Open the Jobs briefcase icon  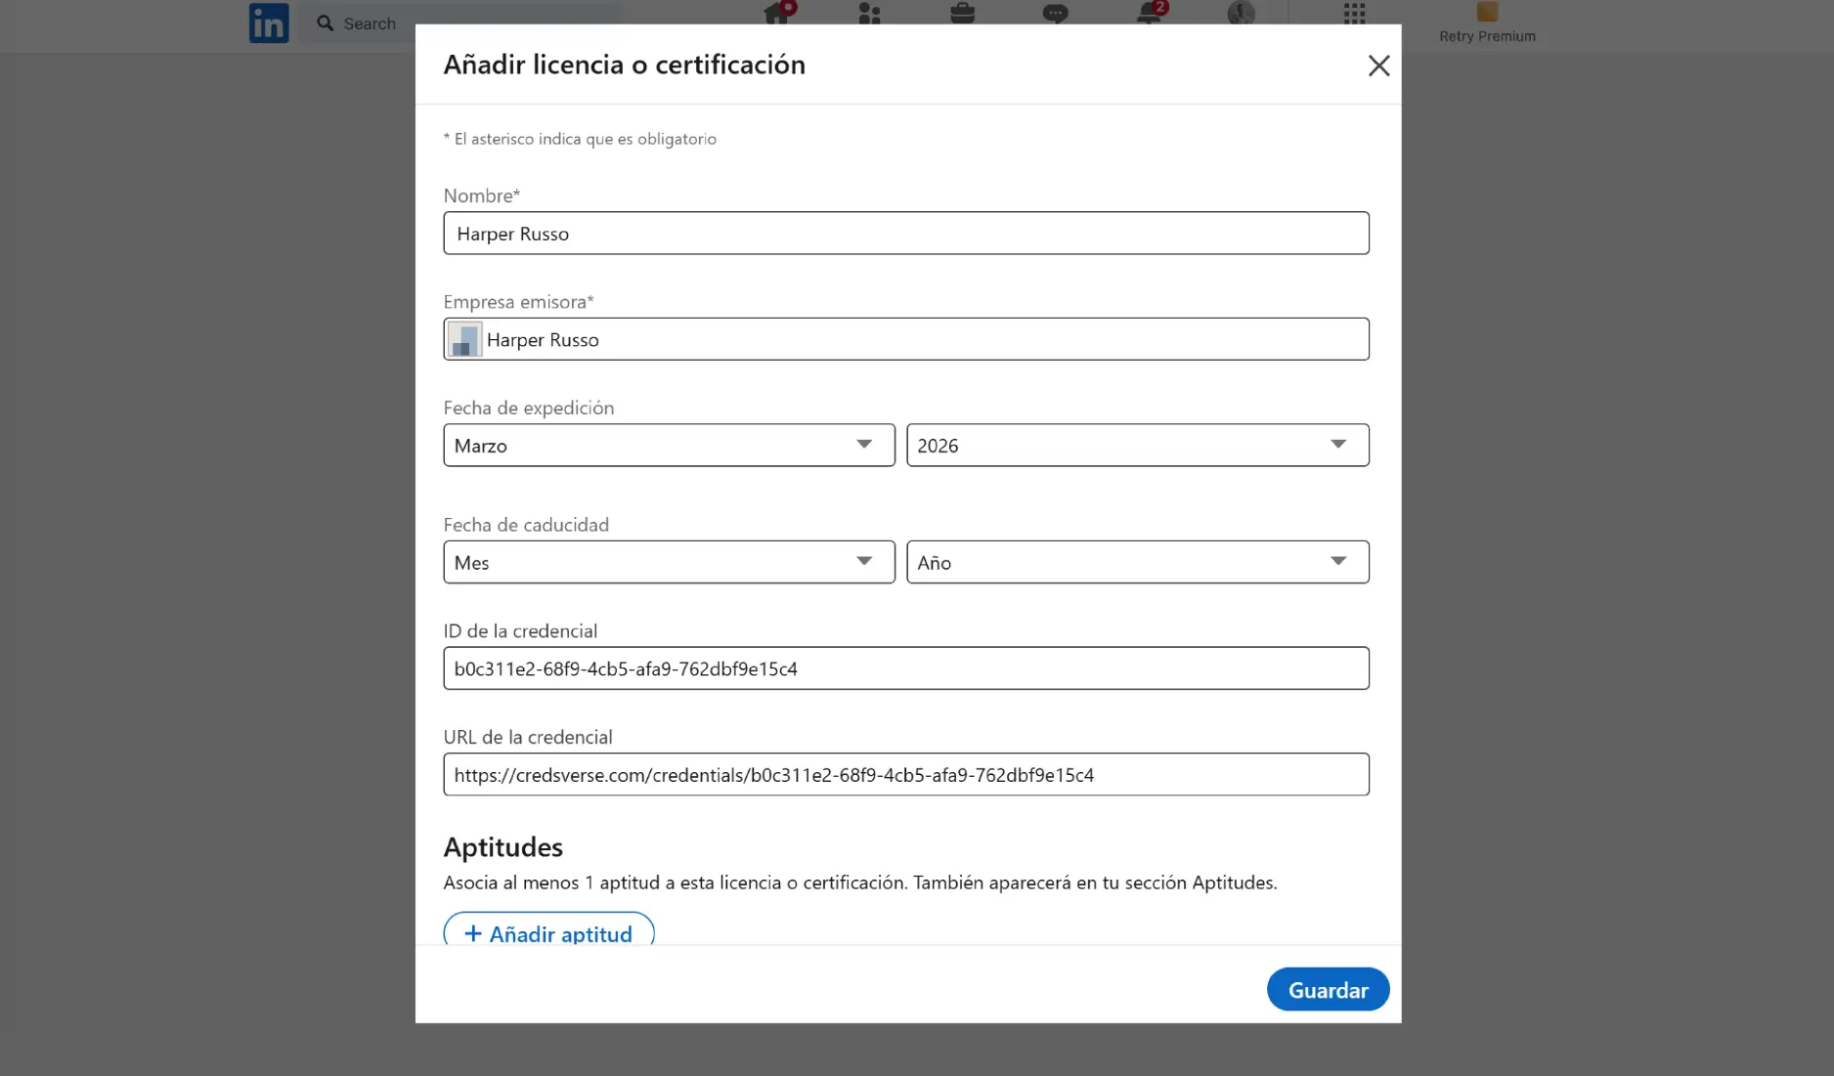[961, 15]
